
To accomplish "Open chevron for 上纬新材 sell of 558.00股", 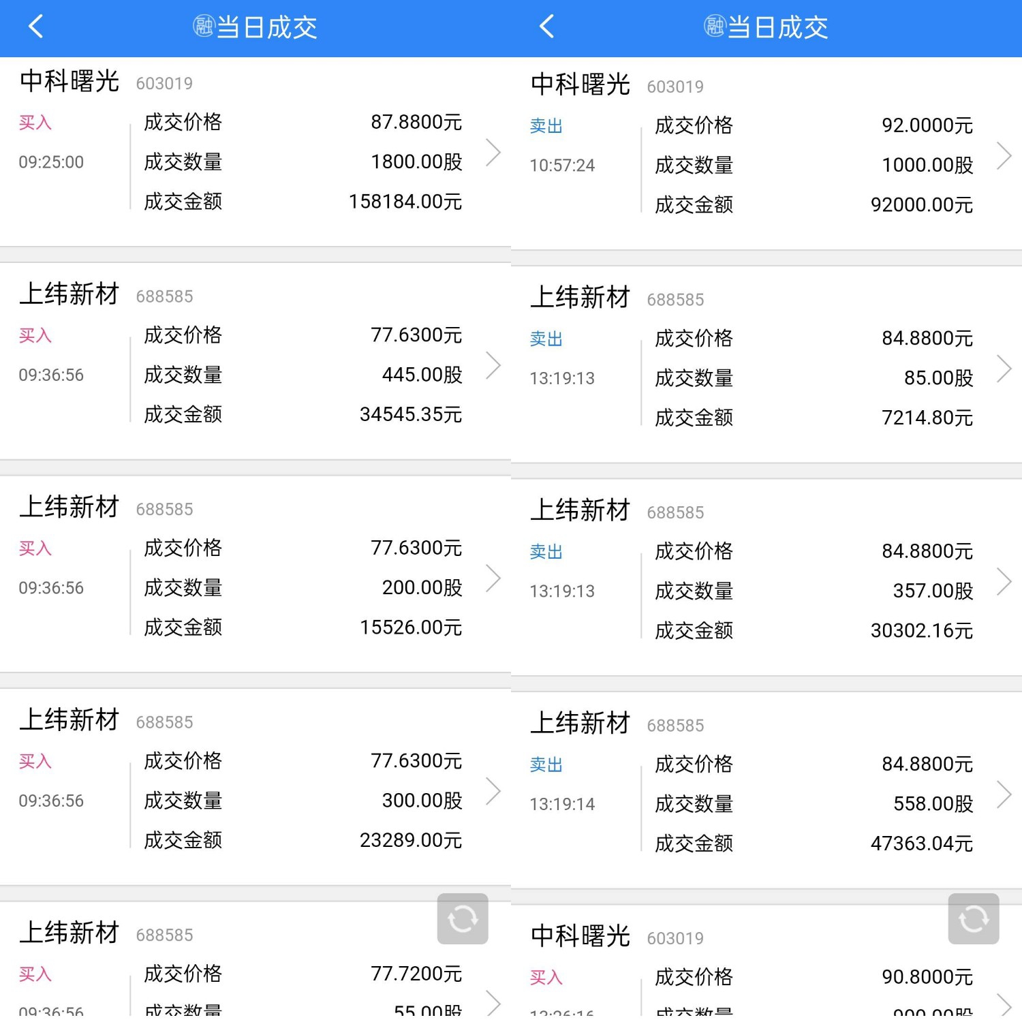I will [x=1004, y=794].
